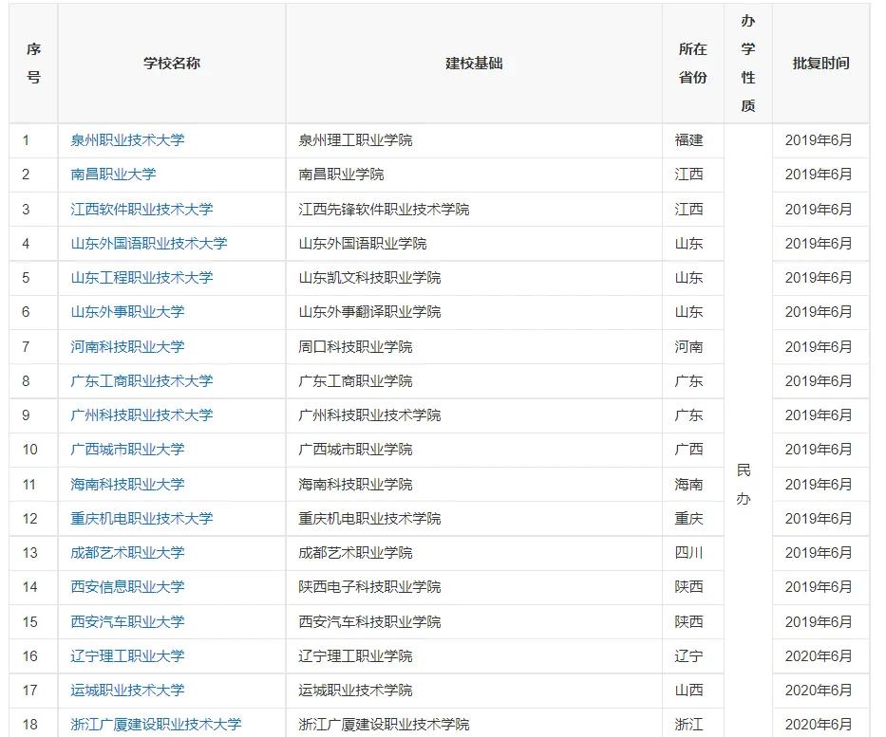The width and height of the screenshot is (886, 737).
Task: Click the 学校名称 column header
Action: click(171, 62)
